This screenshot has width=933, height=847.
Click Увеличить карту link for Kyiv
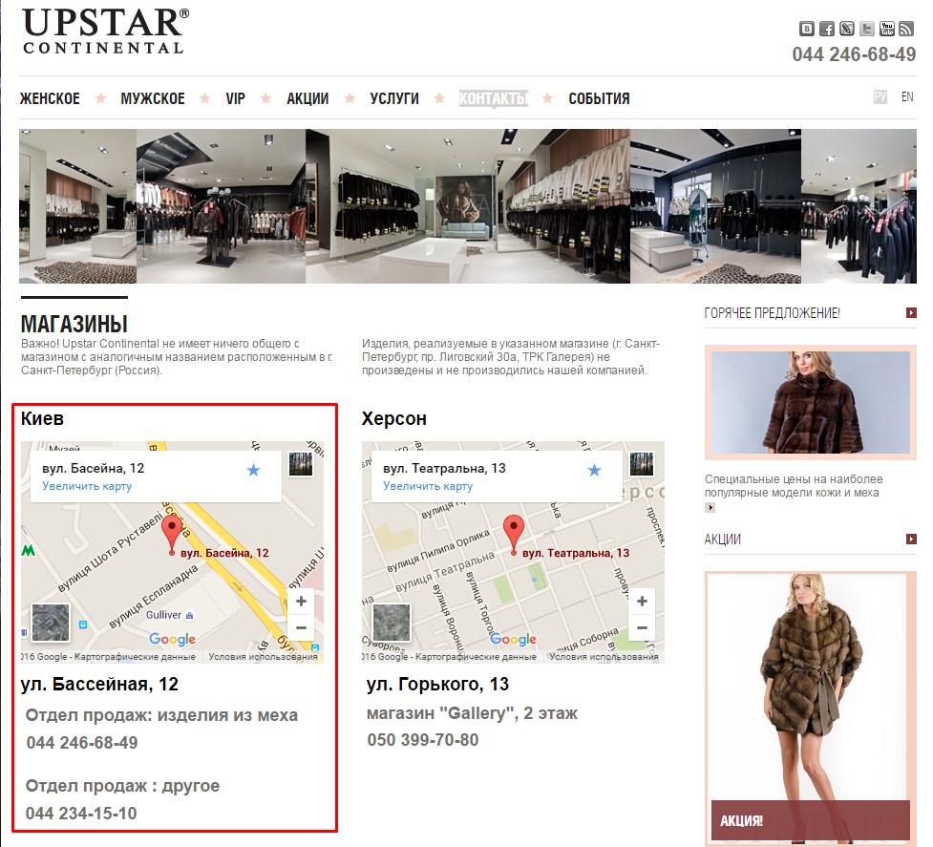[87, 486]
